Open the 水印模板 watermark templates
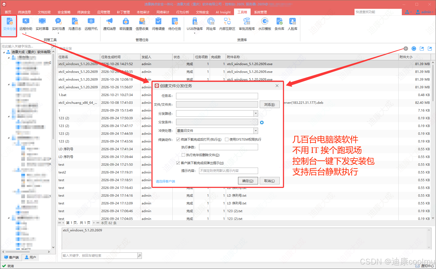This screenshot has height=269, width=436. 265,24
